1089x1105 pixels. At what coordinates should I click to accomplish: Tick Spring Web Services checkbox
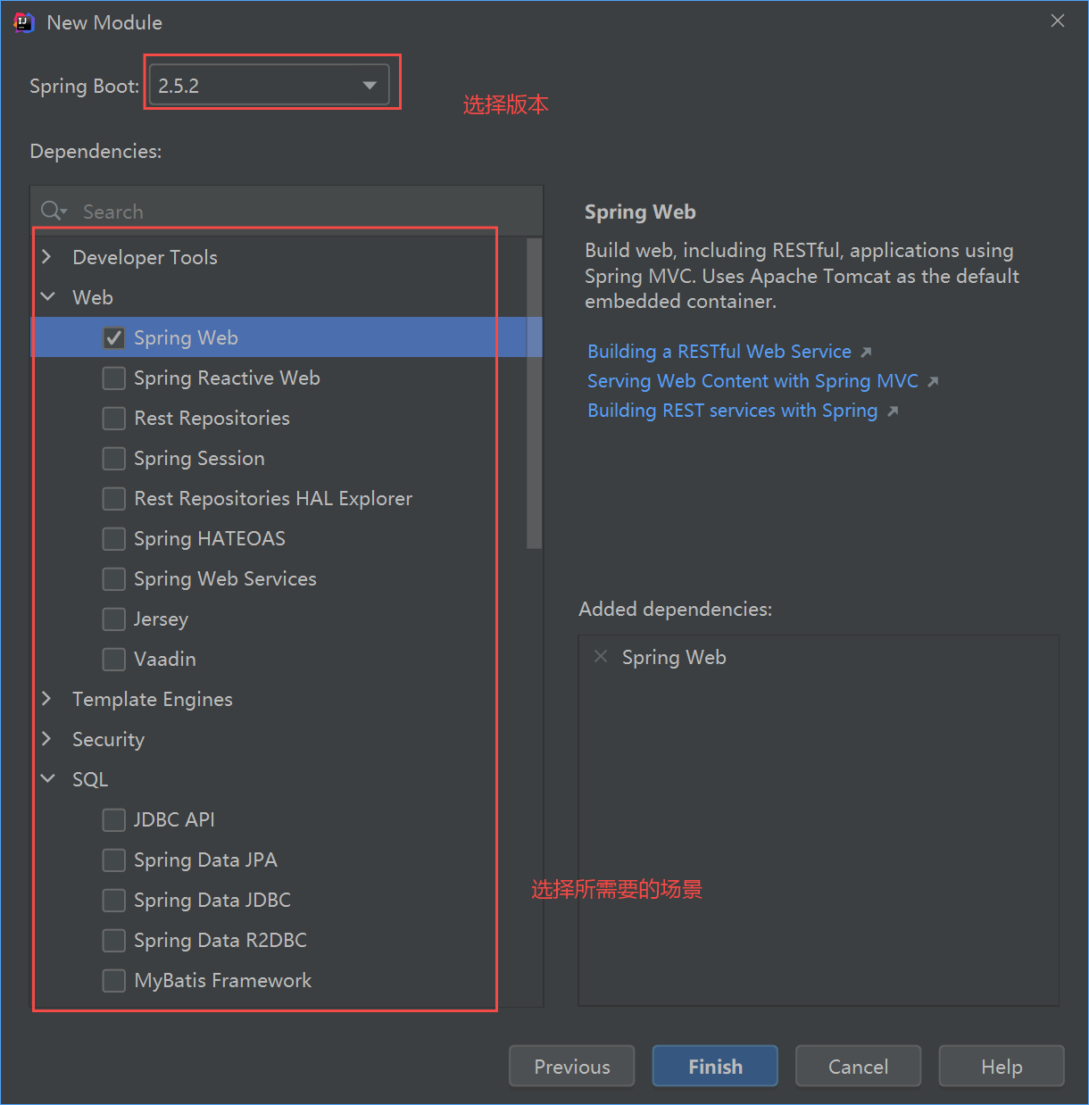(113, 578)
